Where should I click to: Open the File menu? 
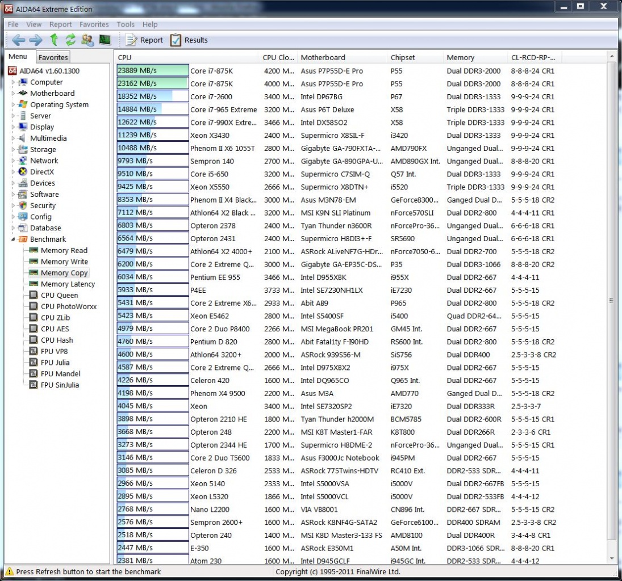pyautogui.click(x=13, y=24)
